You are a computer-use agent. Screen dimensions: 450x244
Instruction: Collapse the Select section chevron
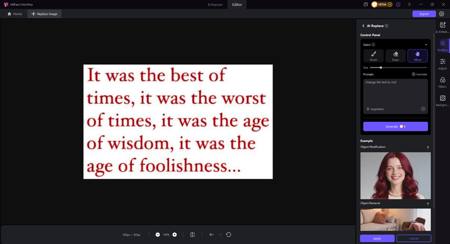coord(426,45)
